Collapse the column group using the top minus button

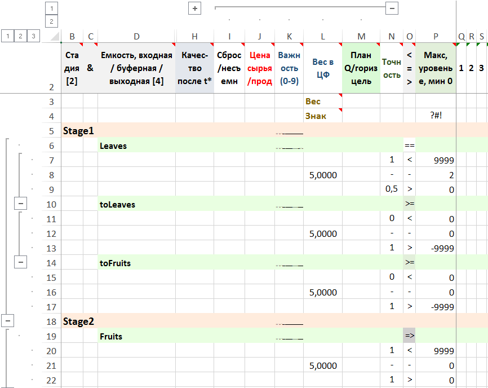[x=392, y=8]
